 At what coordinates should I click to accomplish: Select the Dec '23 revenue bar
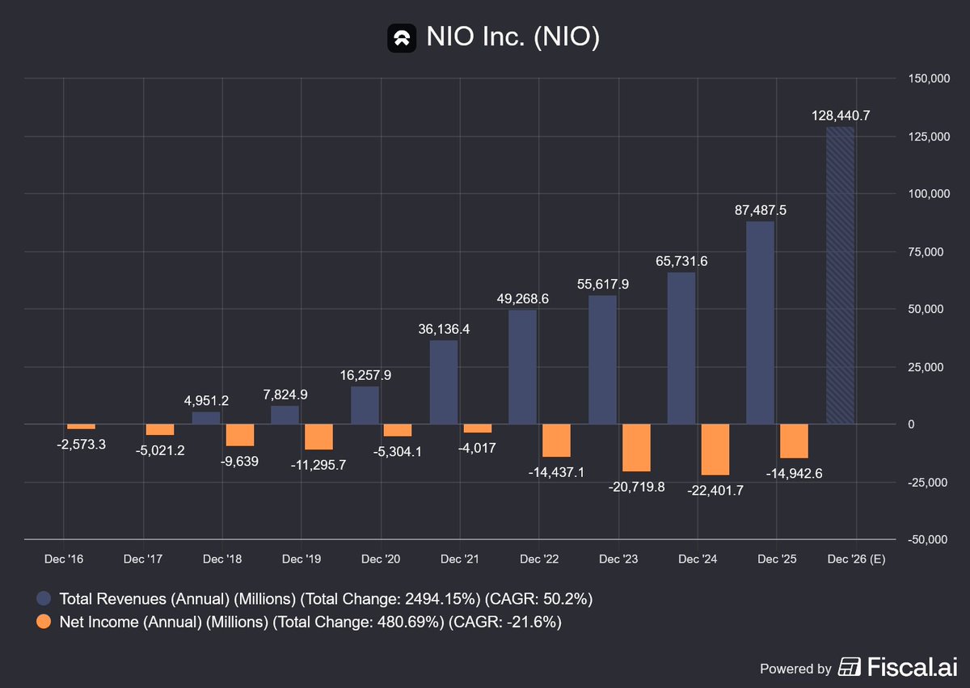602,360
